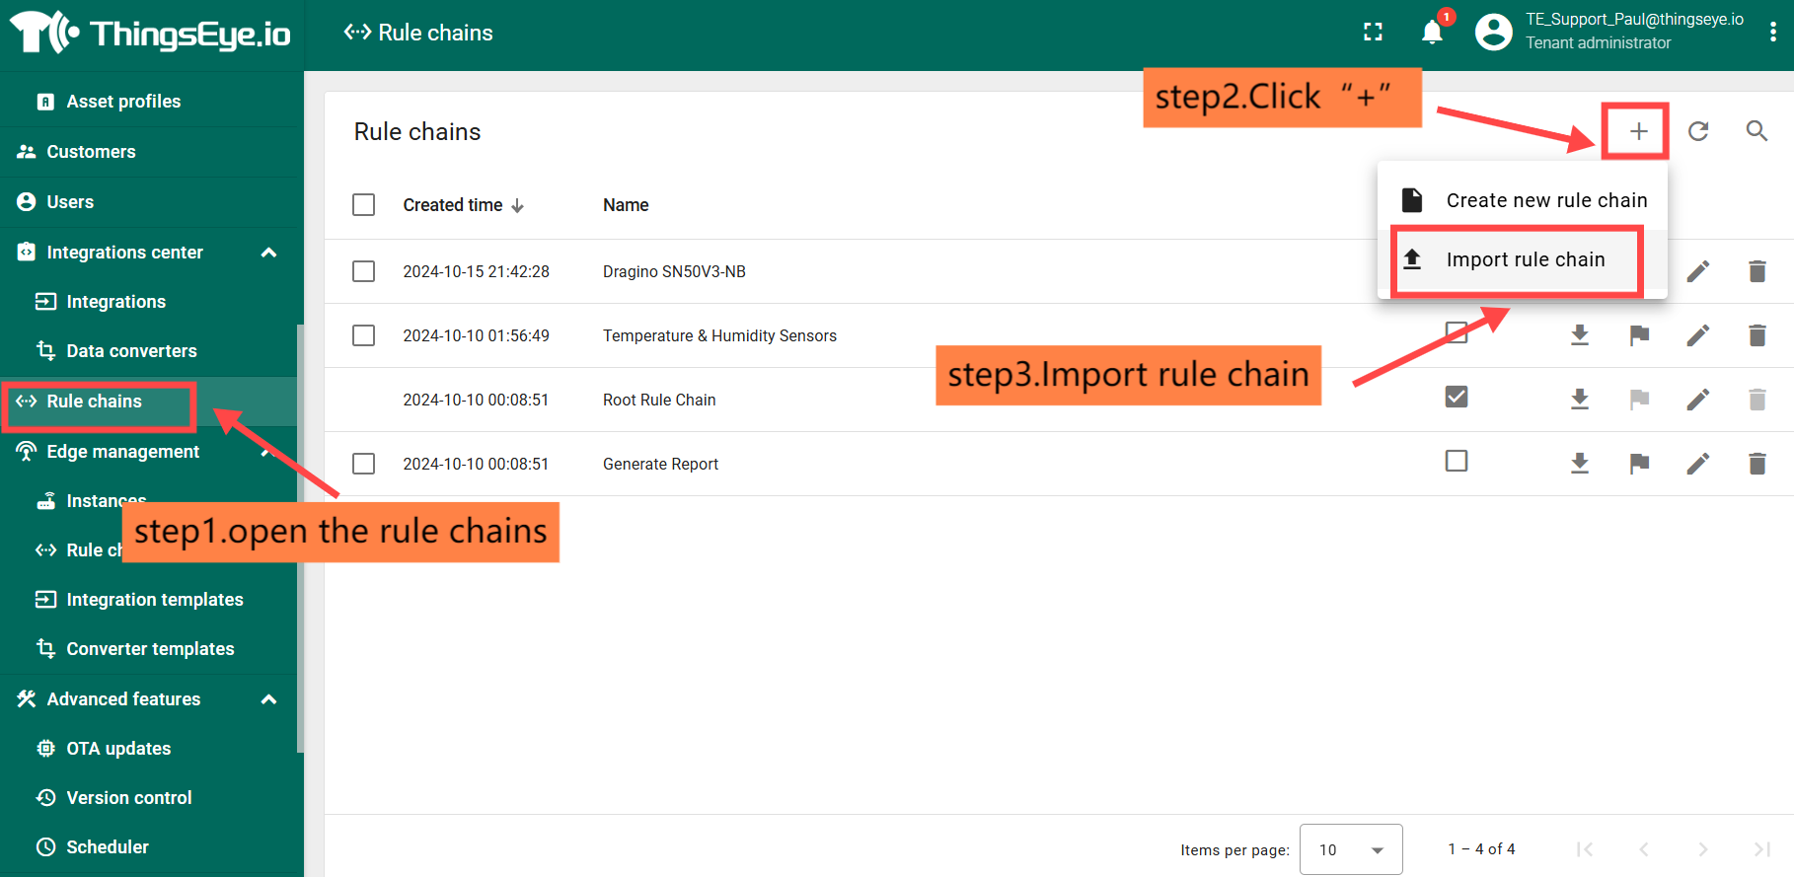
Task: Refresh the rule chains list
Action: [1697, 131]
